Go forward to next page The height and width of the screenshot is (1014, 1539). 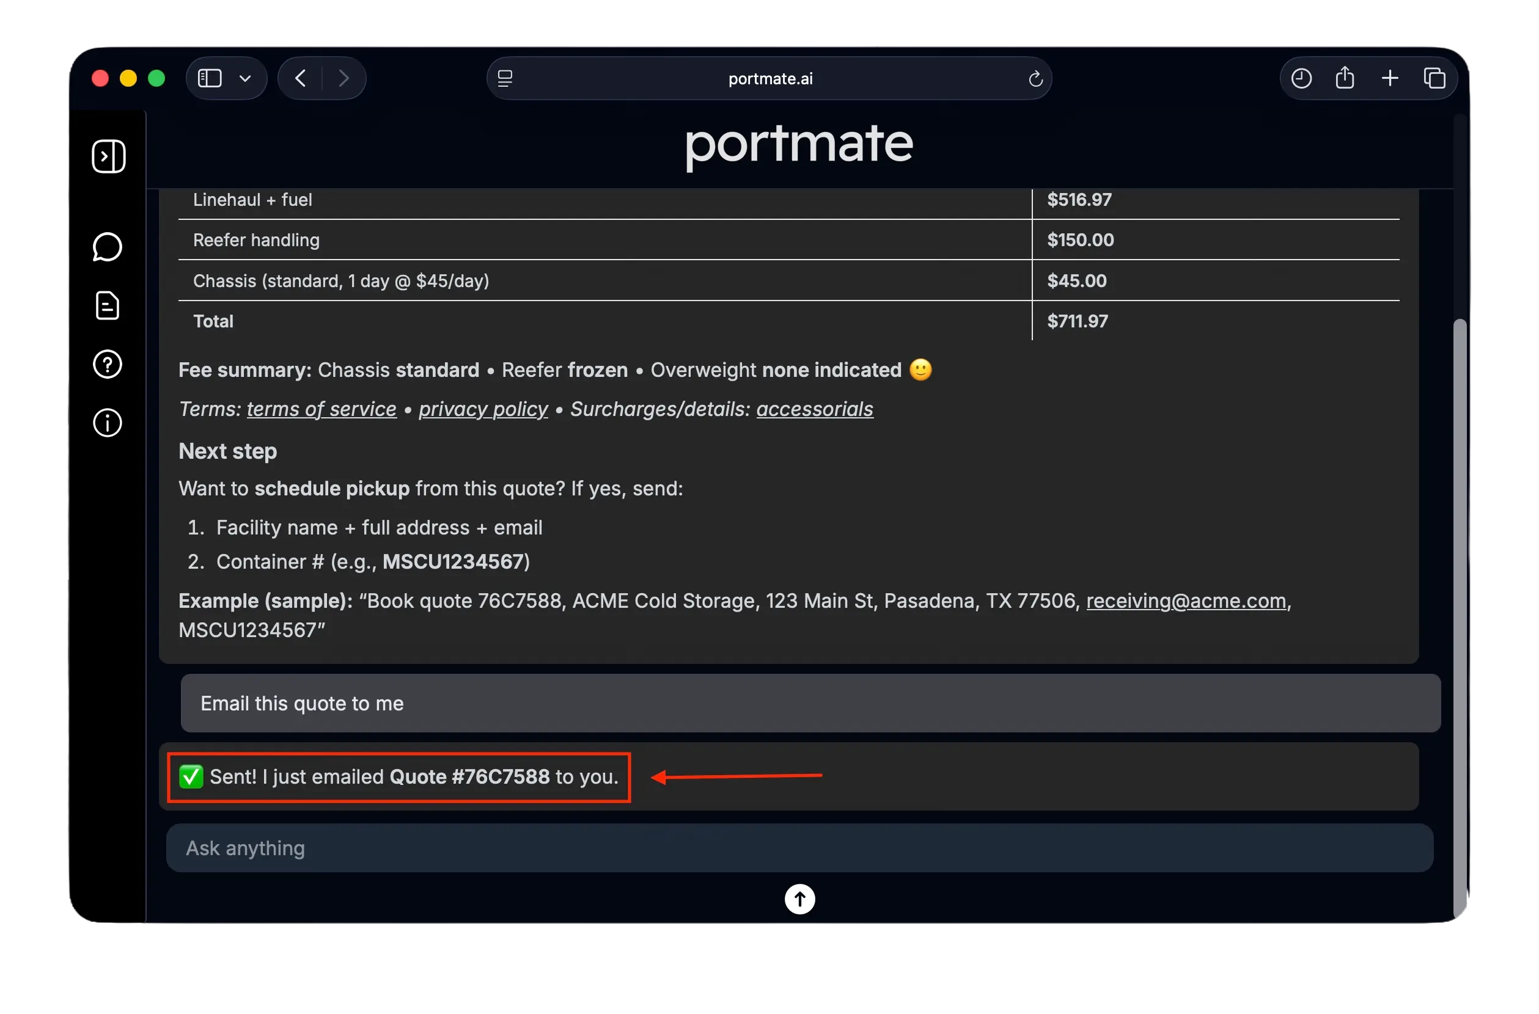click(x=344, y=78)
